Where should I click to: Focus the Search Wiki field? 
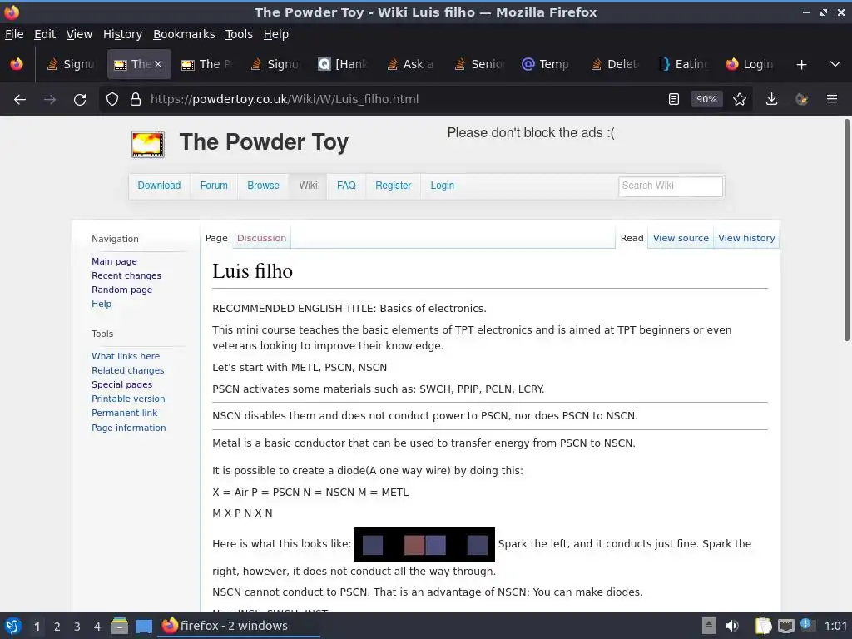(671, 186)
